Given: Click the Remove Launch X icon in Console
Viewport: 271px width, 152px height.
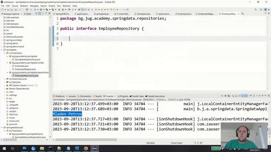Looking at the screenshot, I should 225,96.
